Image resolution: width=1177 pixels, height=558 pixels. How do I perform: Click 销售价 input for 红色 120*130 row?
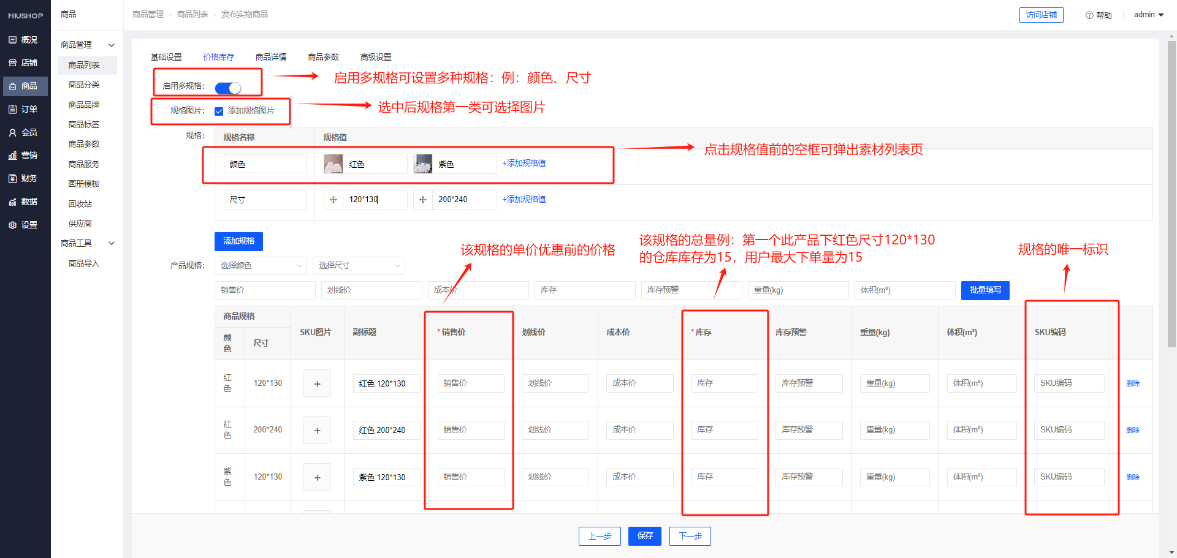coord(471,383)
